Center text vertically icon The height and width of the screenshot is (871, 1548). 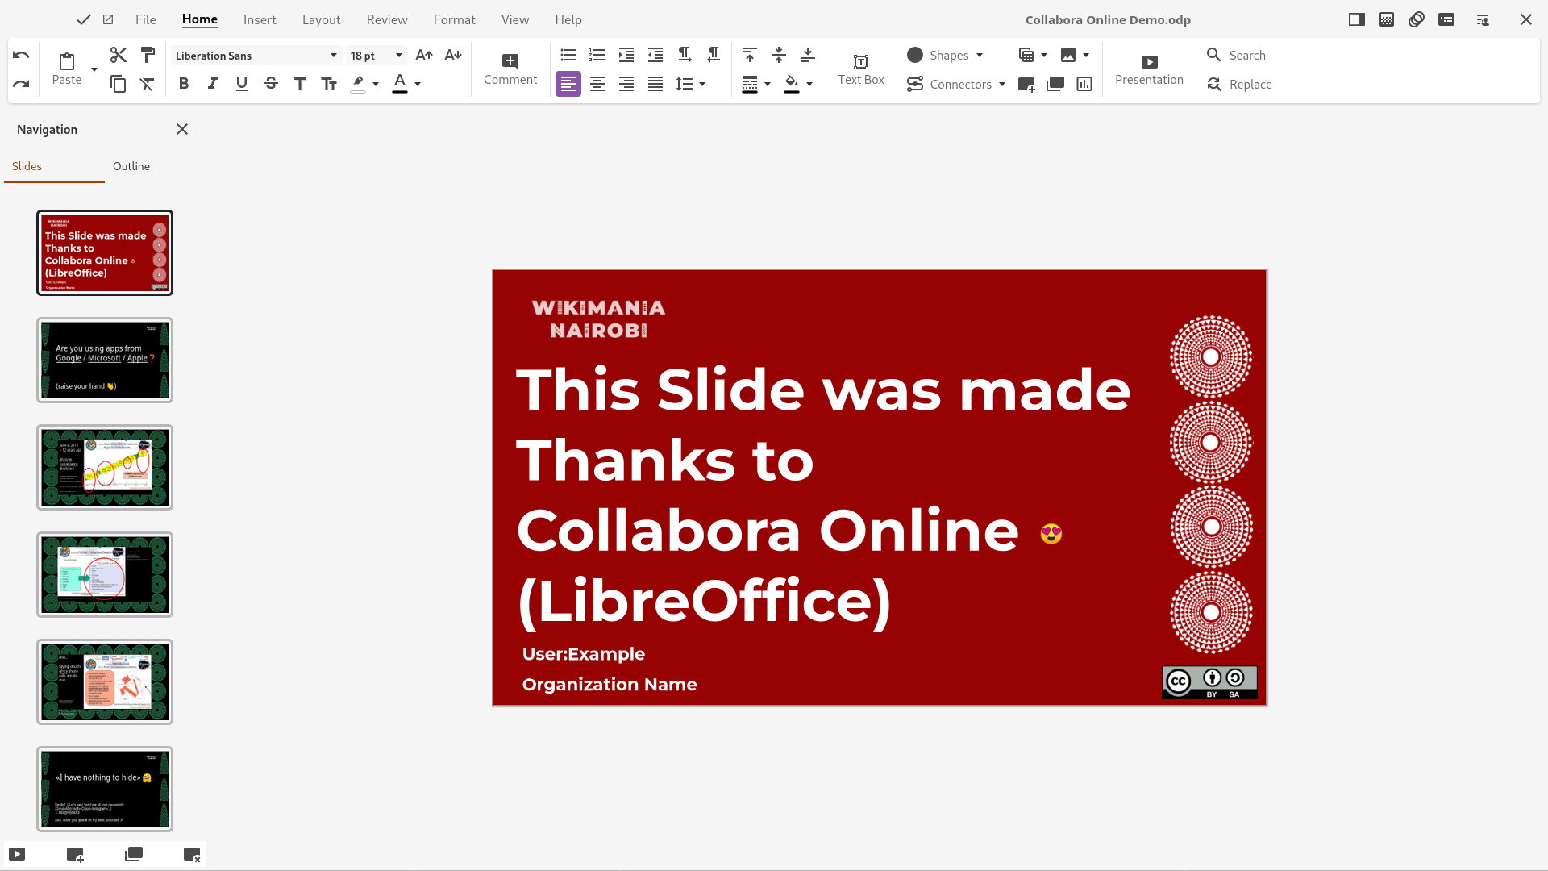click(779, 55)
